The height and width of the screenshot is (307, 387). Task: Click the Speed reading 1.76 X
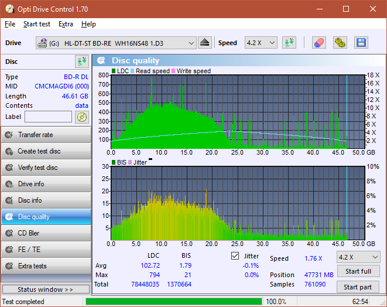[313, 258]
